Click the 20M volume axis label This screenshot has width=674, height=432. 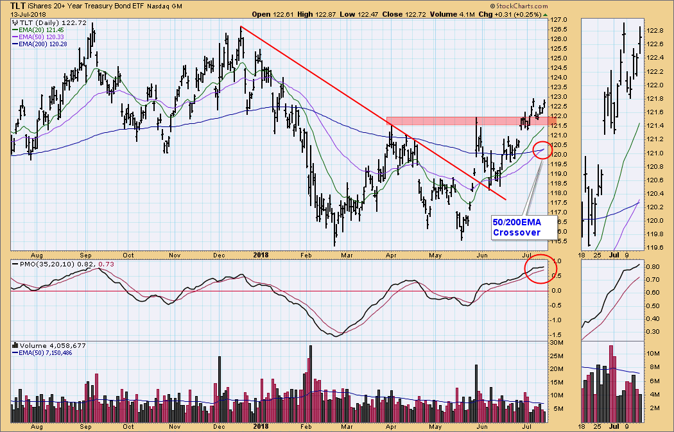pos(558,369)
